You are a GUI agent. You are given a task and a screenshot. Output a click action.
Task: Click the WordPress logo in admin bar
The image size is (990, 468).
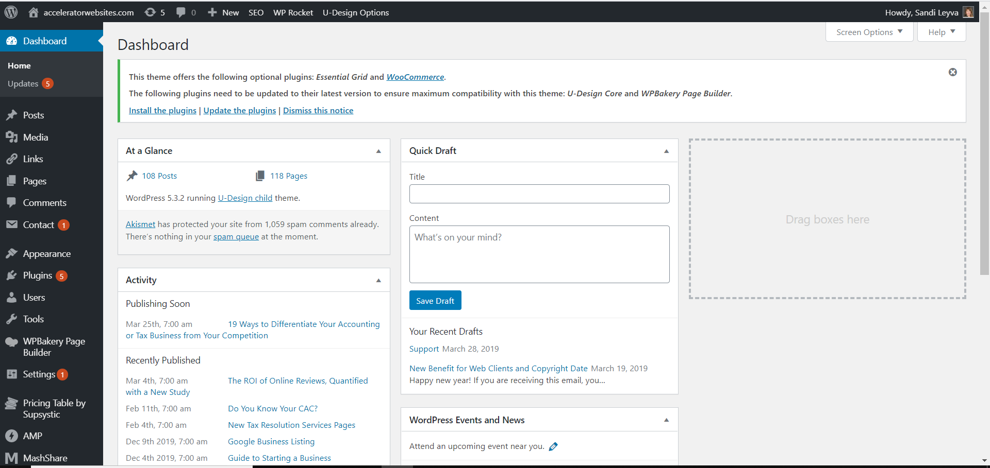pos(11,12)
